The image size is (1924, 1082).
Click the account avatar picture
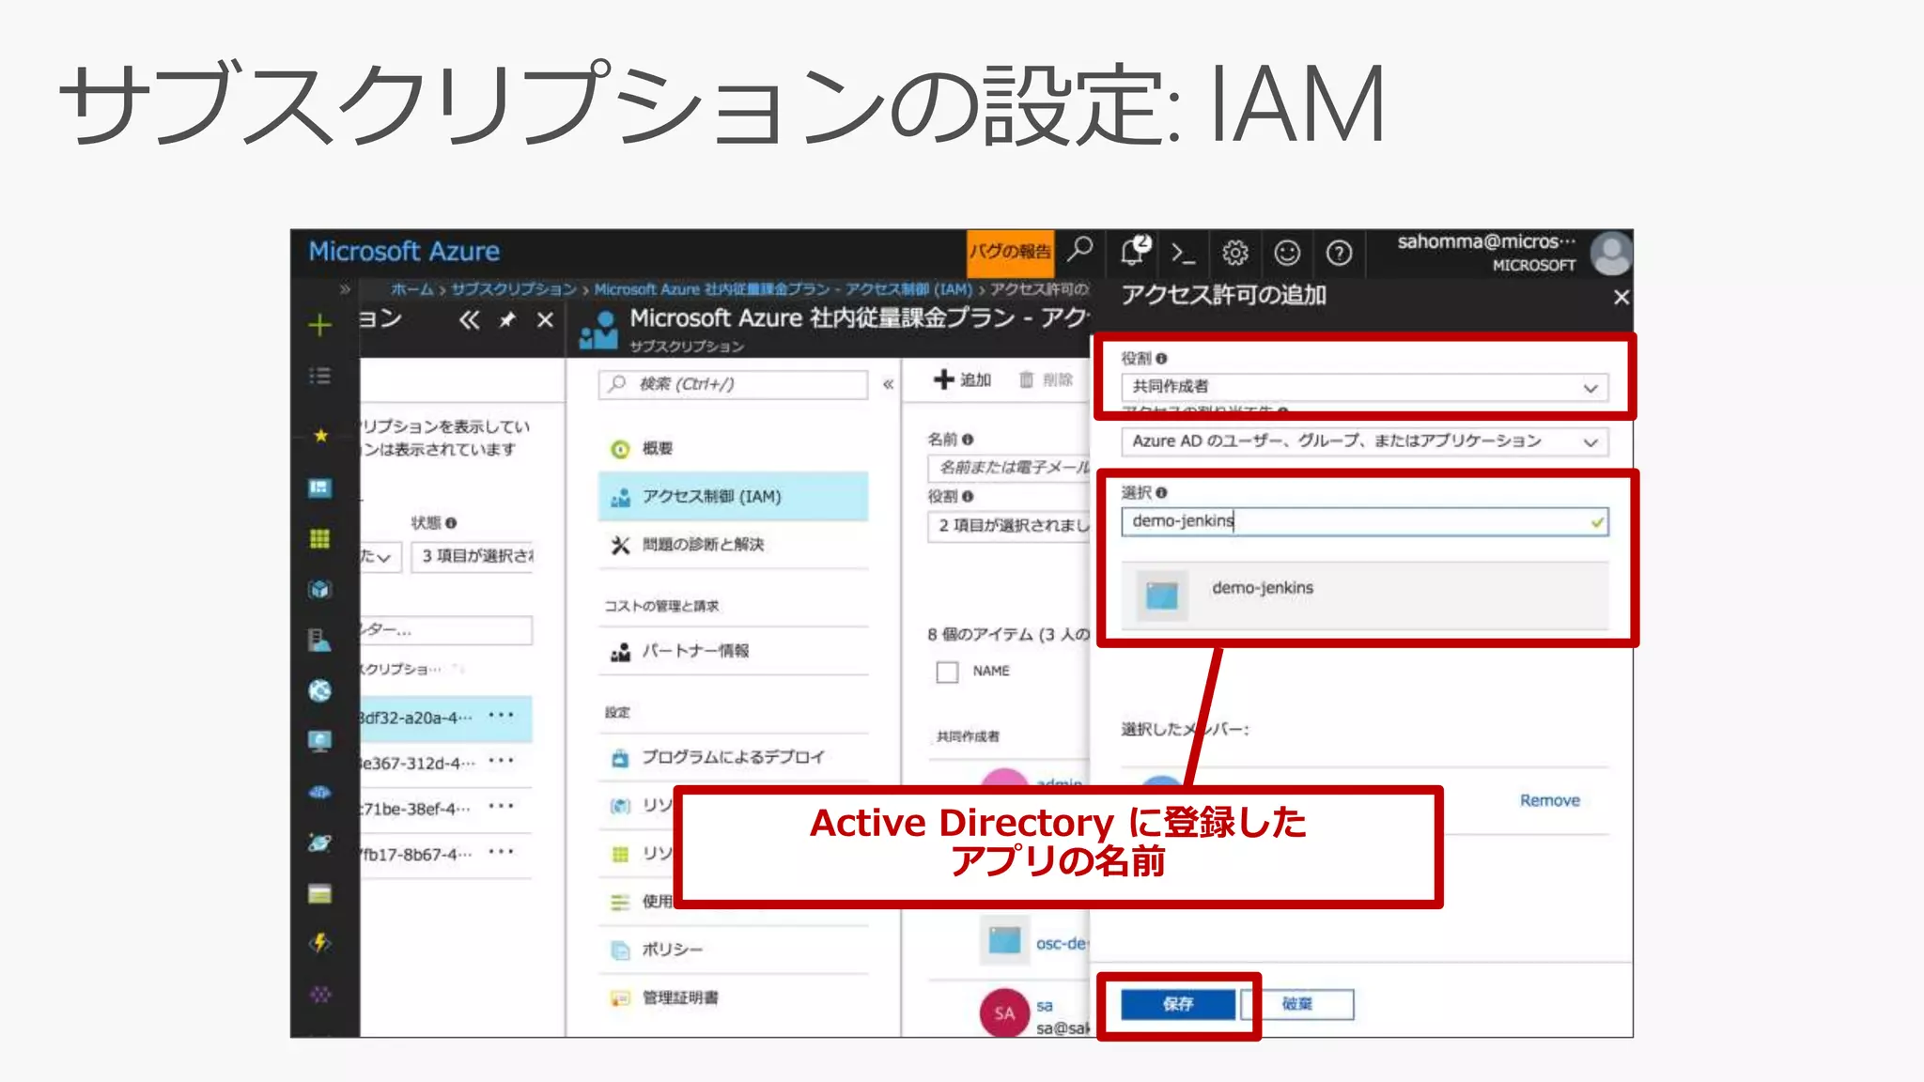1612,254
